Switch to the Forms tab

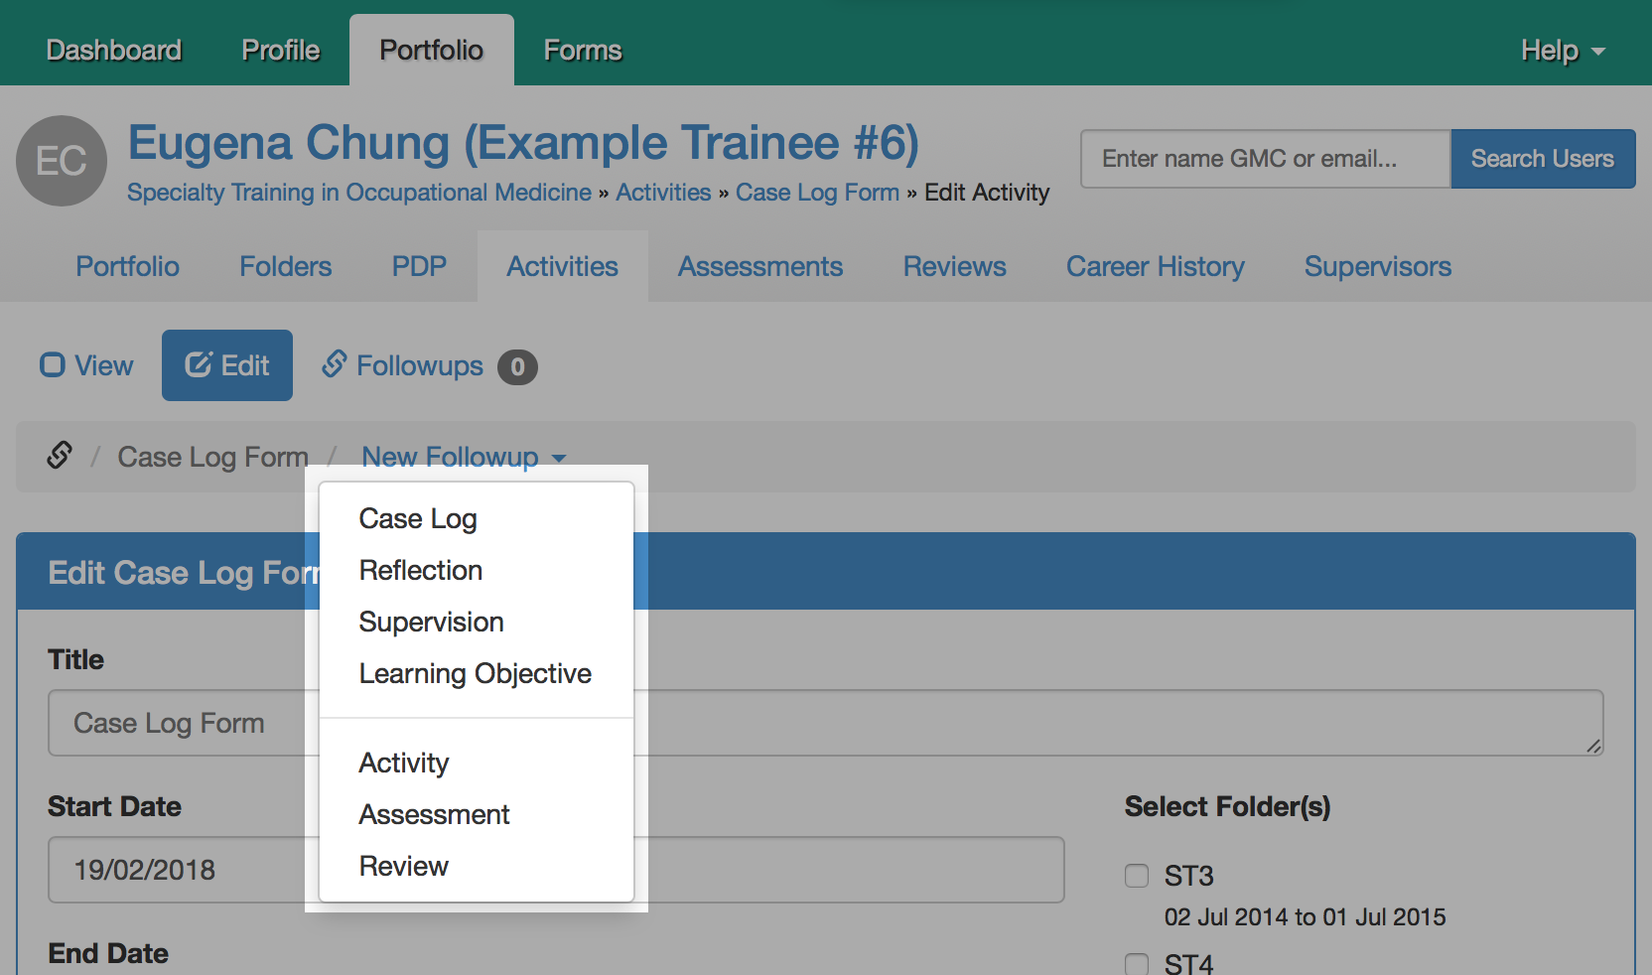tap(583, 50)
